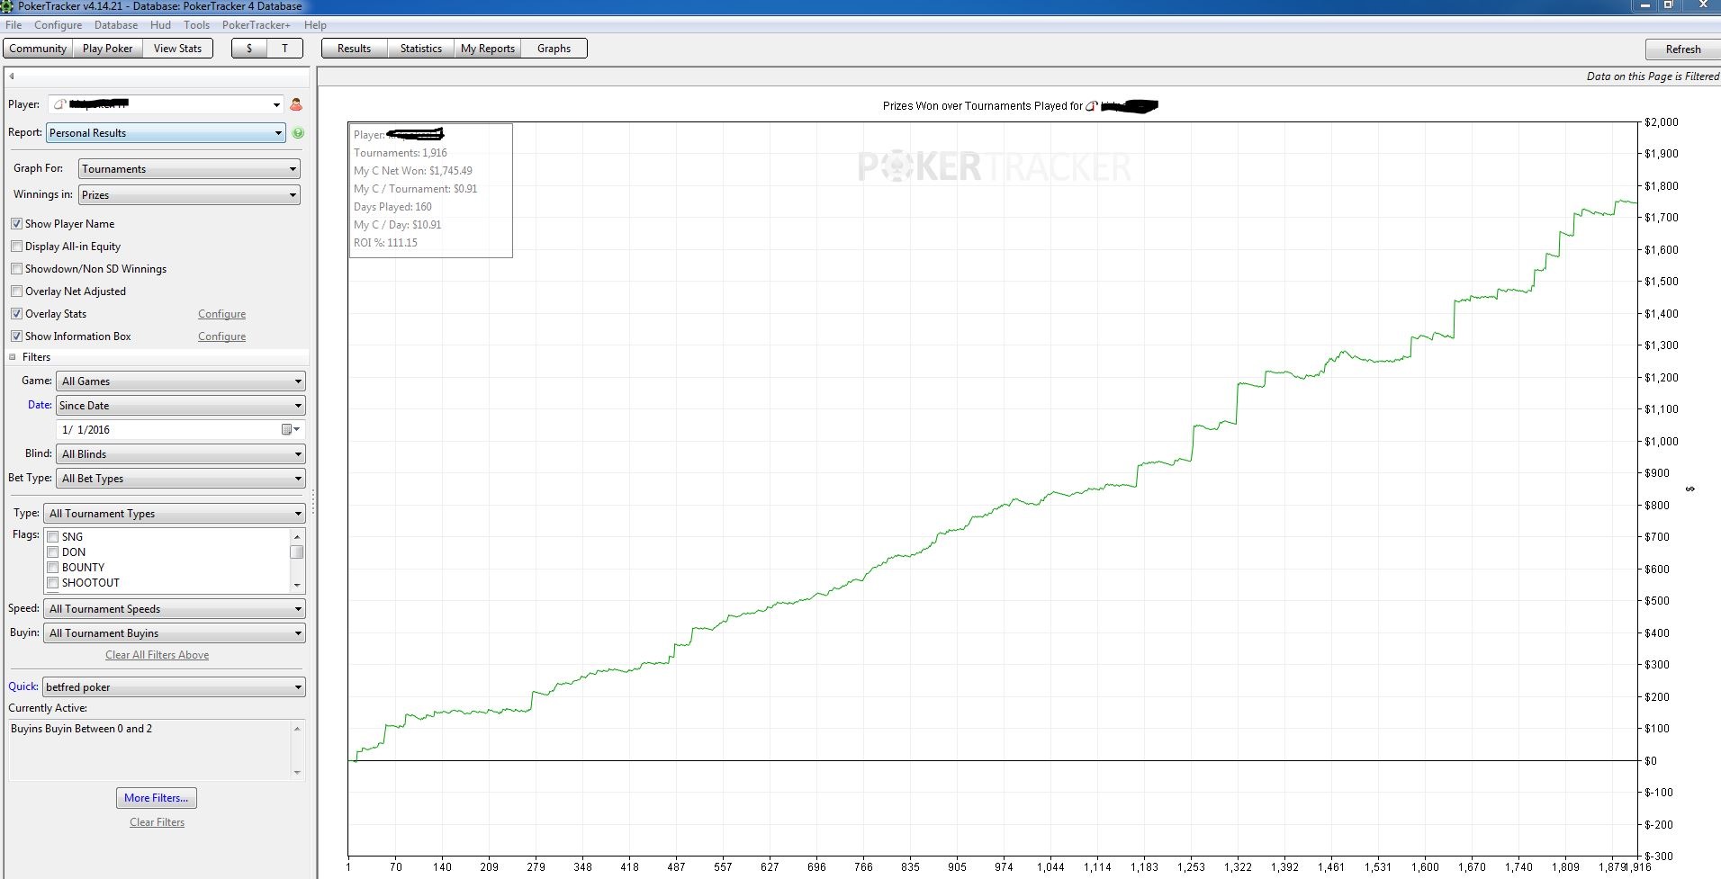1721x879 pixels.
Task: Open the Speed filter dropdown
Action: pos(175,609)
